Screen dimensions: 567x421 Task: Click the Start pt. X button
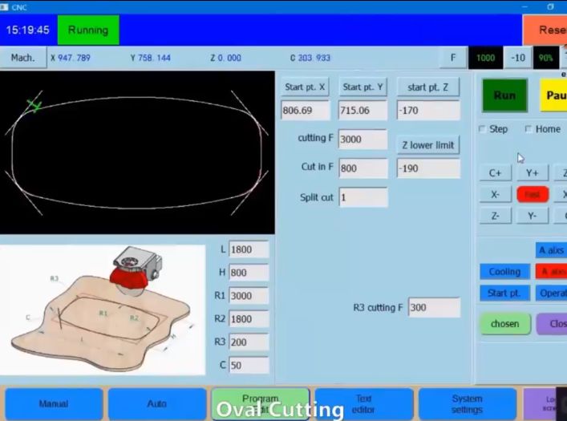click(305, 87)
